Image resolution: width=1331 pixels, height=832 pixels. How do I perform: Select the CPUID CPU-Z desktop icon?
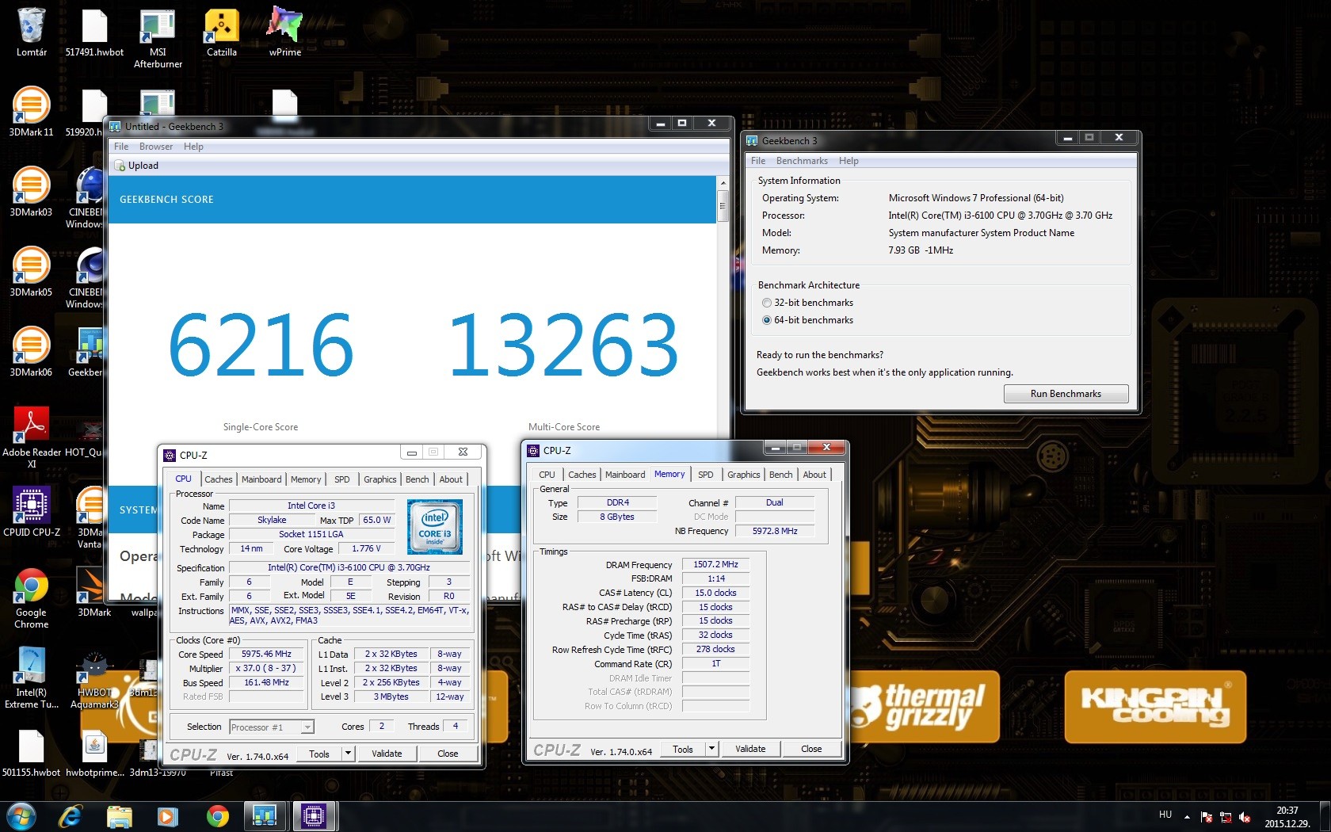tap(32, 511)
